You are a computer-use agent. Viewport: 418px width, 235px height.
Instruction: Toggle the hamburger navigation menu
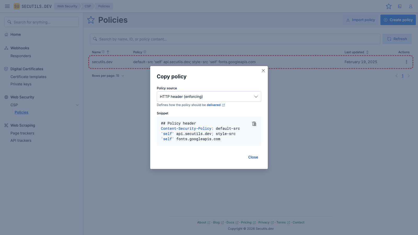7,6
